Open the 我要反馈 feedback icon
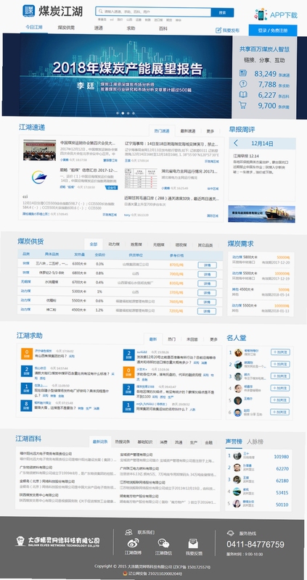Viewport: 307px width, 580px height. click(x=193, y=543)
